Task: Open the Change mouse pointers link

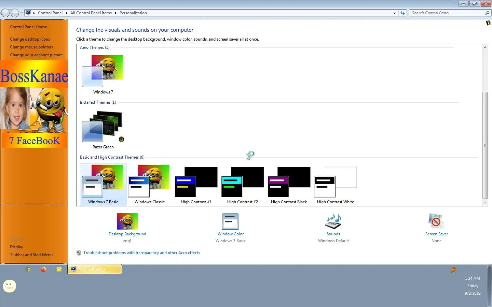Action: point(31,47)
